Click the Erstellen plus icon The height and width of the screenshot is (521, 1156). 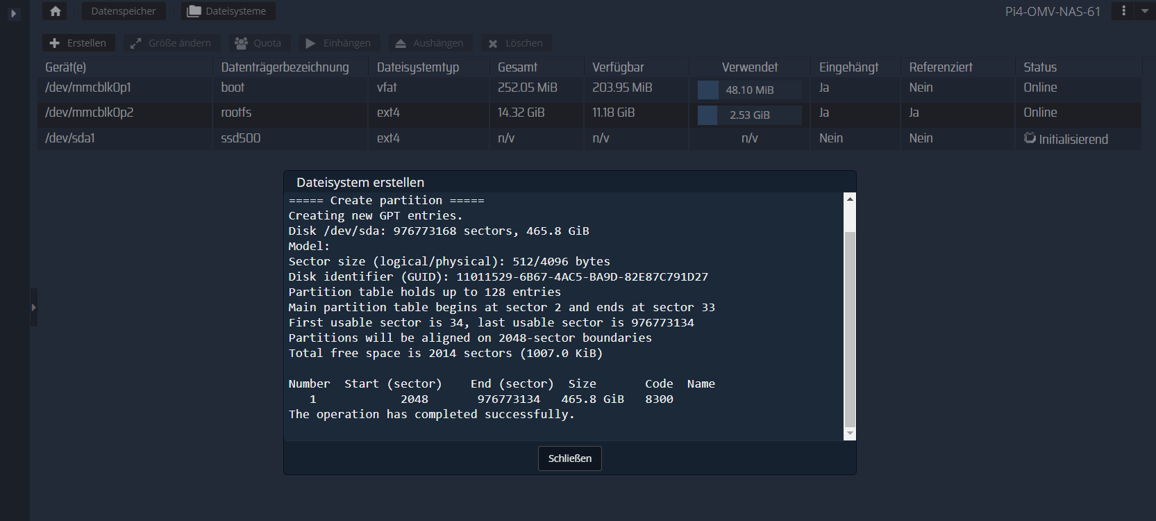pos(55,43)
